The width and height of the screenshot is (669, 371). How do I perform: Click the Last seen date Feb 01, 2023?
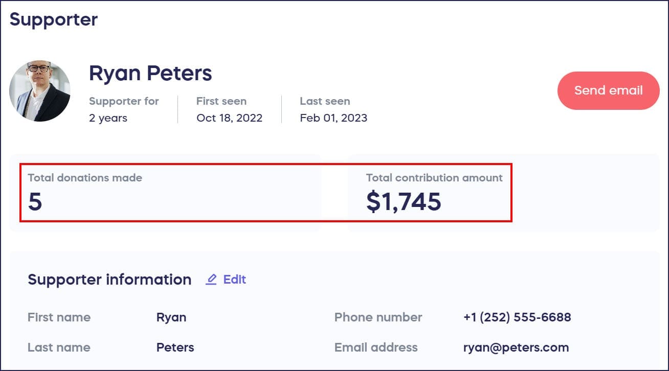[333, 118]
